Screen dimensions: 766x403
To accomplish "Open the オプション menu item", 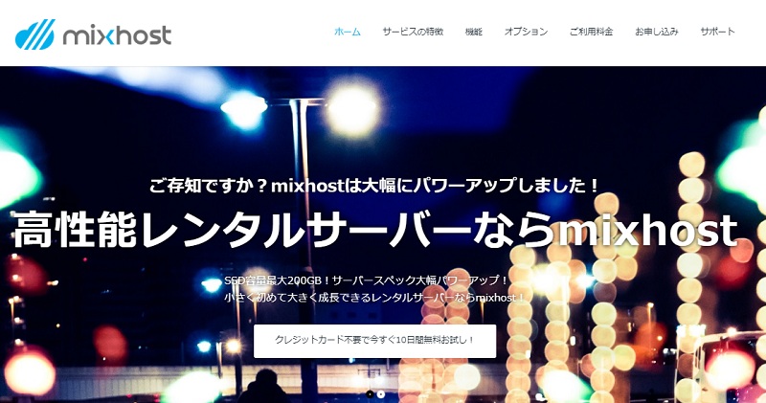I will pyautogui.click(x=526, y=32).
